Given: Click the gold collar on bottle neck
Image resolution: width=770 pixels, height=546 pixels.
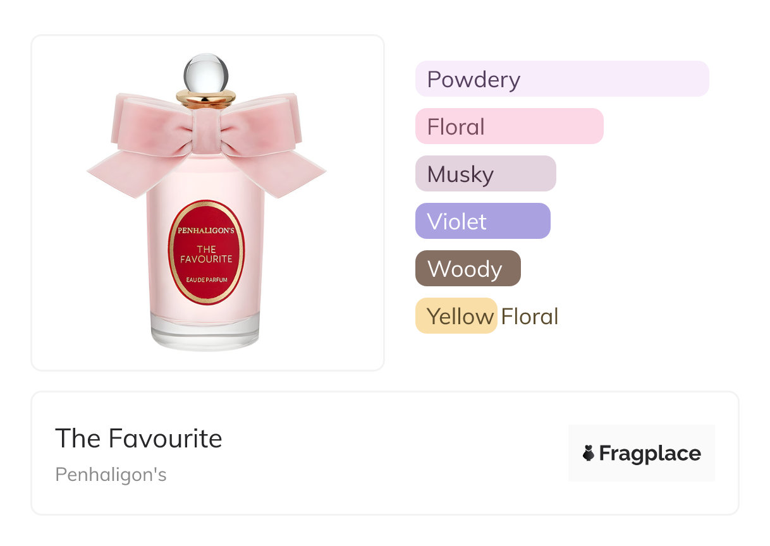Looking at the screenshot, I should (206, 98).
